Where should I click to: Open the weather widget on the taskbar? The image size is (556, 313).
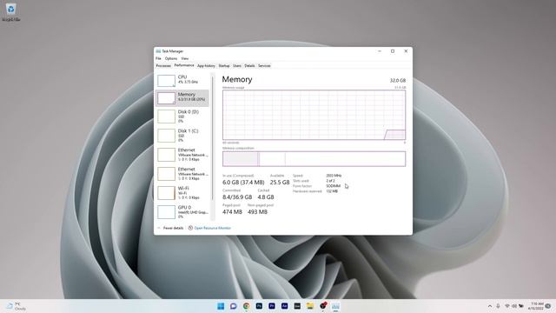[x=17, y=306]
